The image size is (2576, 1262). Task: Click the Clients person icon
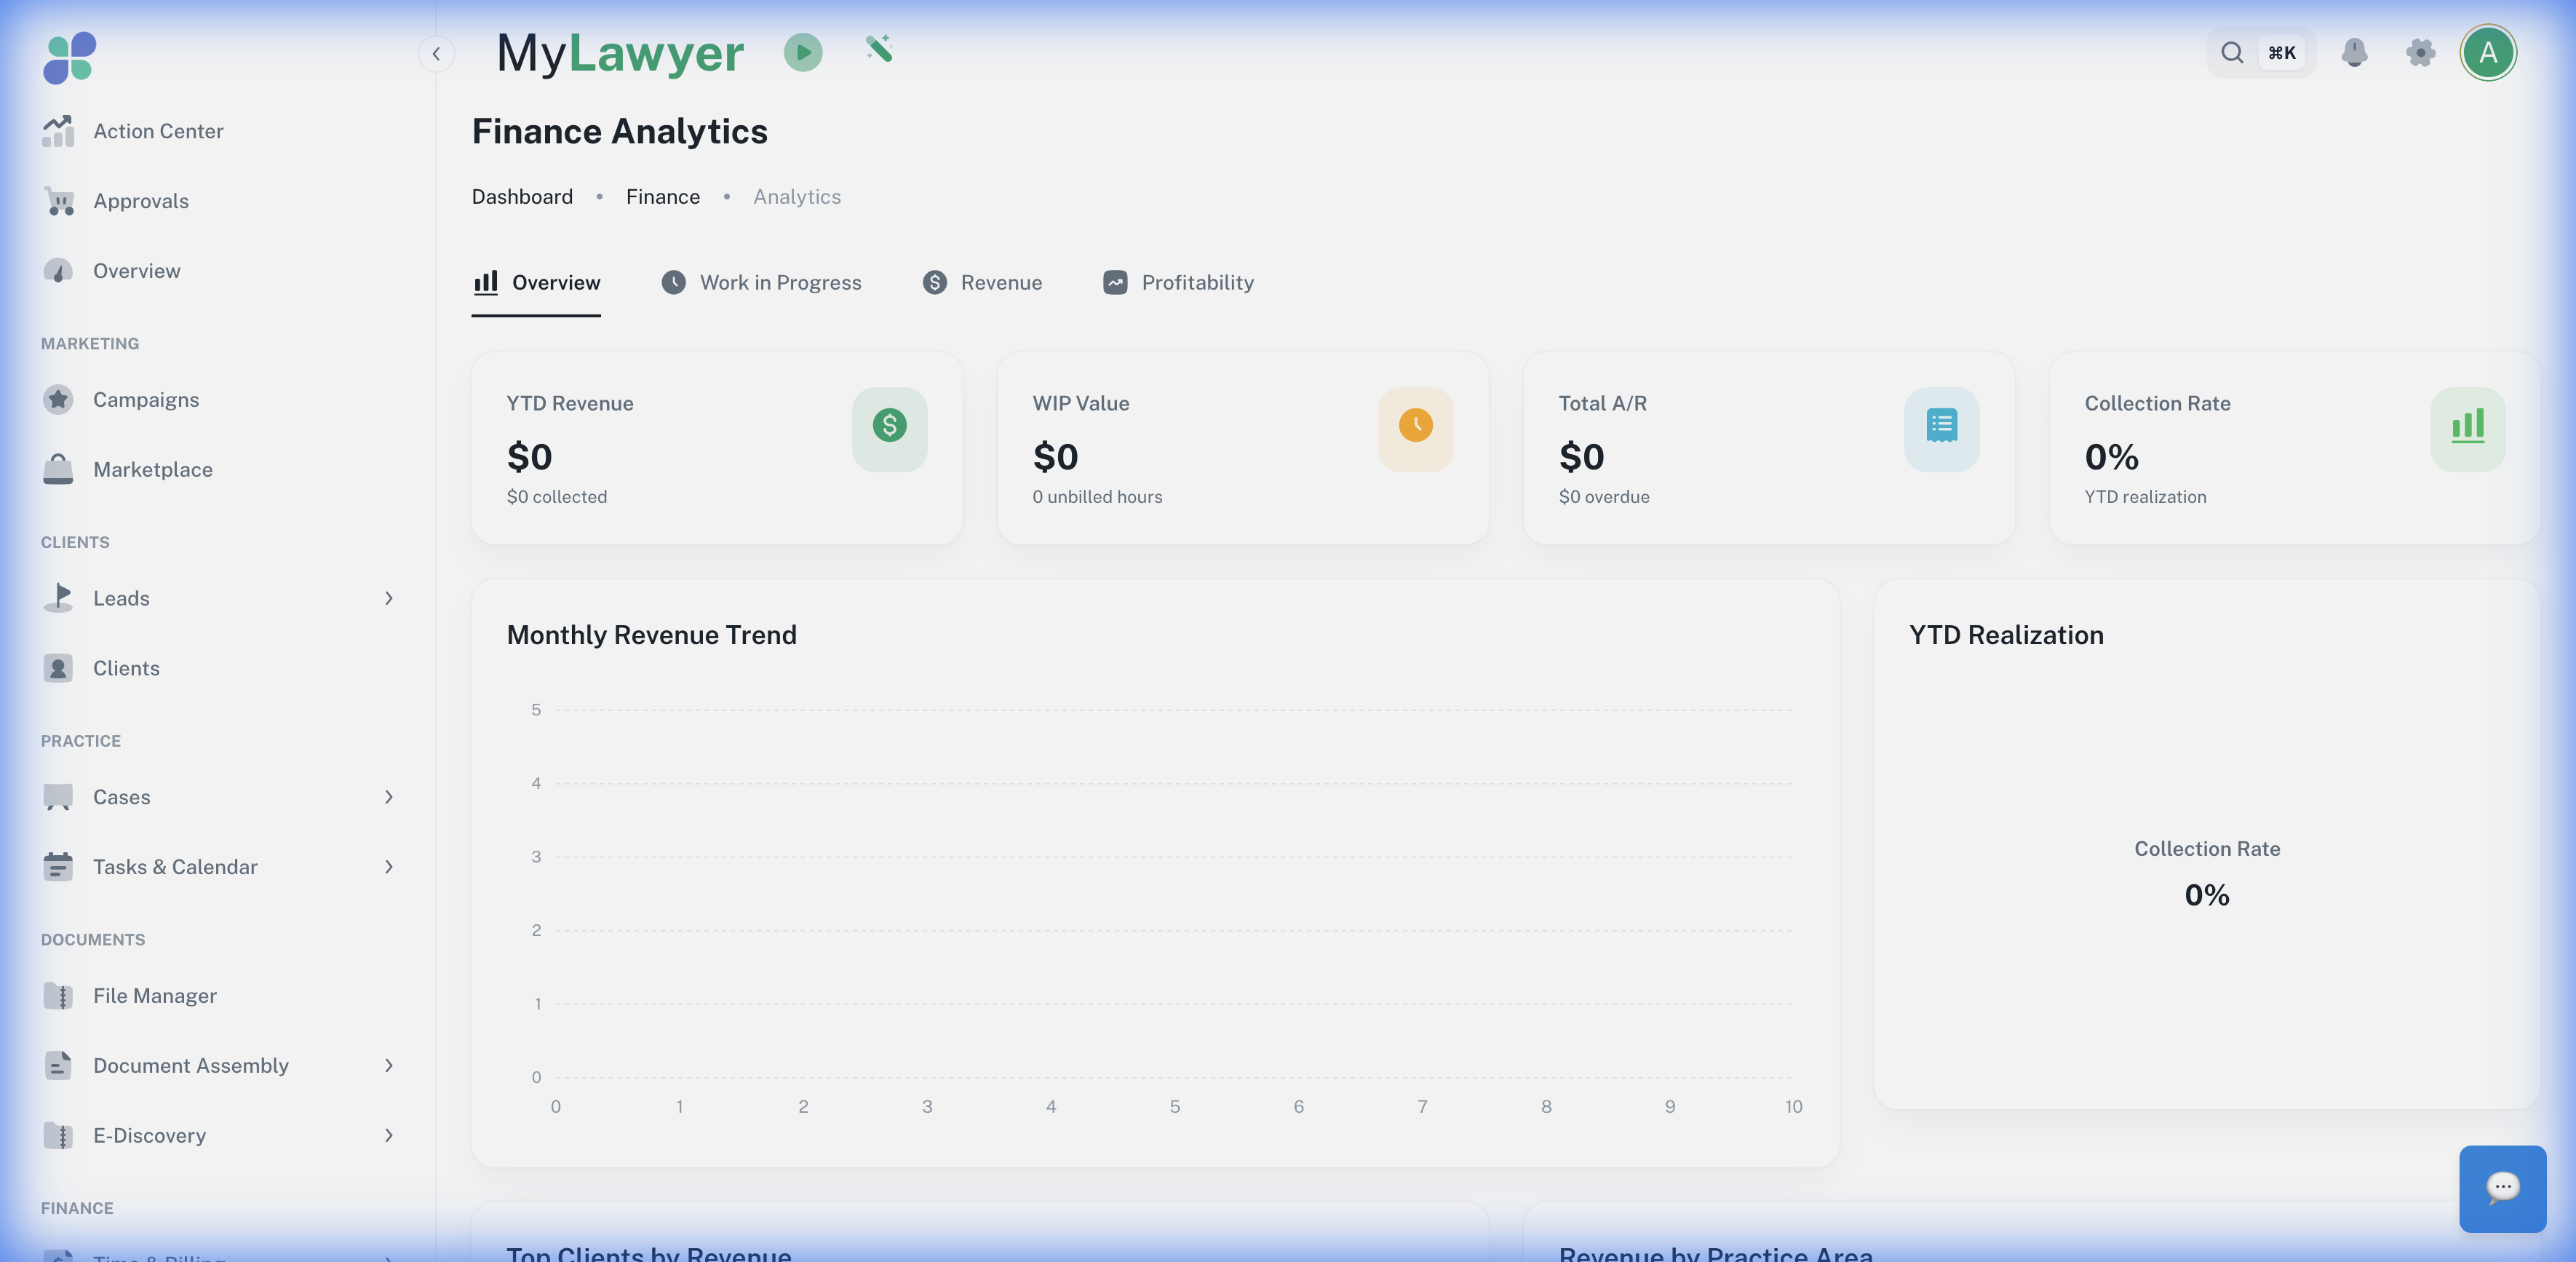coord(58,668)
